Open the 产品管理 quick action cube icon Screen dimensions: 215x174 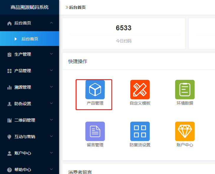click(95, 90)
